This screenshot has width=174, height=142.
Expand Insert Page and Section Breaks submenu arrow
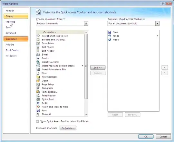pos(82,66)
